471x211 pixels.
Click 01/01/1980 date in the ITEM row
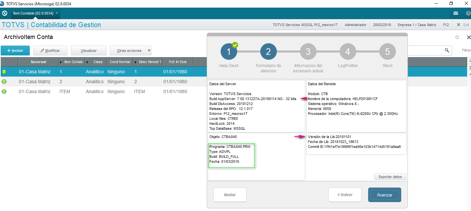(175, 91)
